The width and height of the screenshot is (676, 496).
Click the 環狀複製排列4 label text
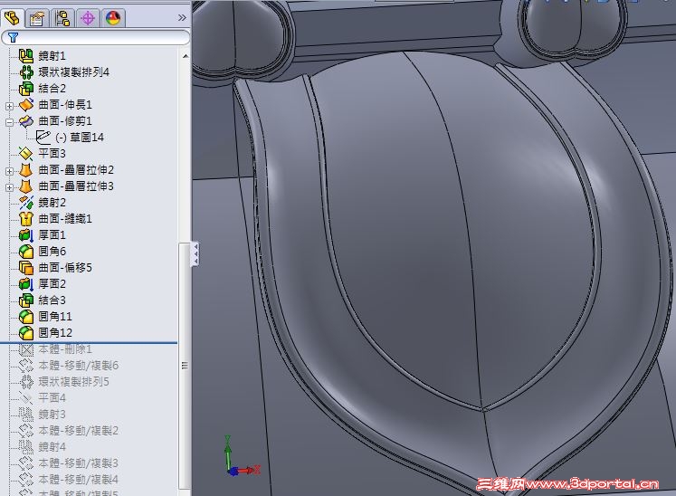(73, 72)
